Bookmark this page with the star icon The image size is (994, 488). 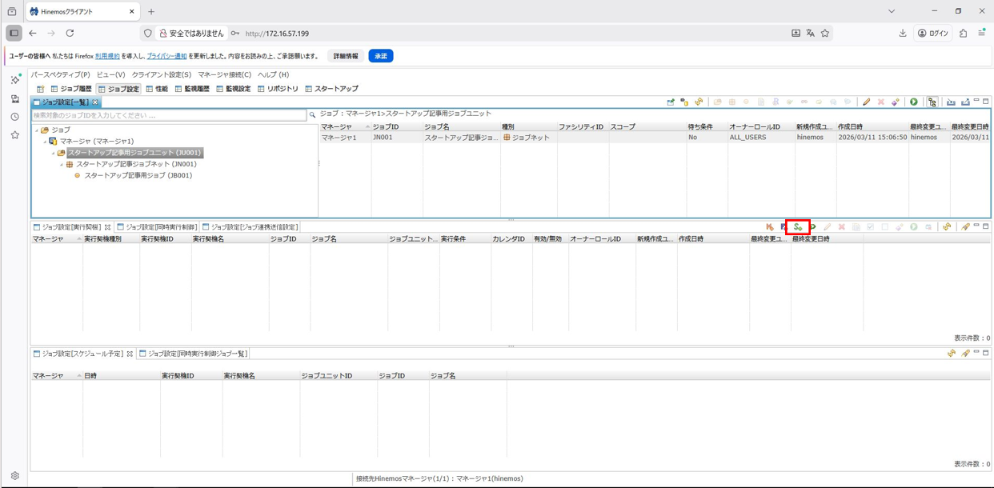[x=825, y=34]
